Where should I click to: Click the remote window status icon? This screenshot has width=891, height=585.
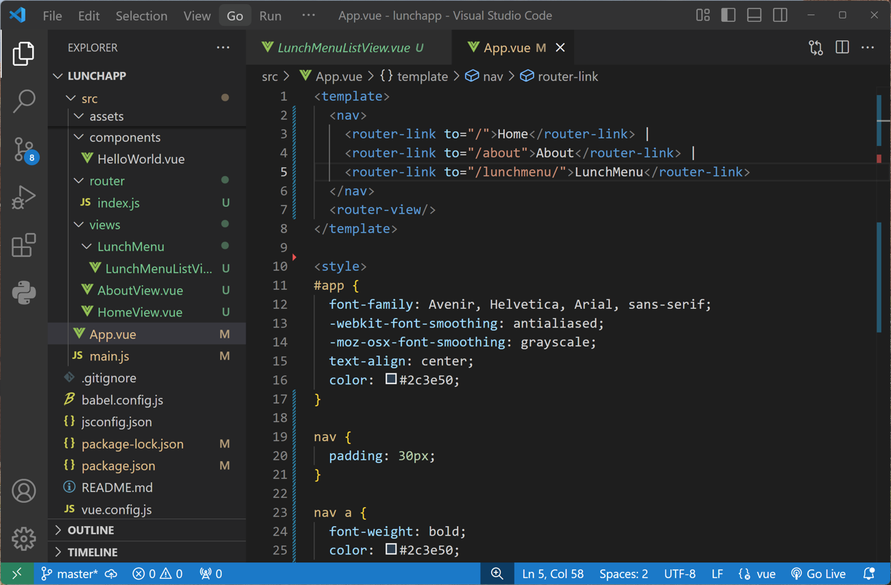[x=16, y=574]
